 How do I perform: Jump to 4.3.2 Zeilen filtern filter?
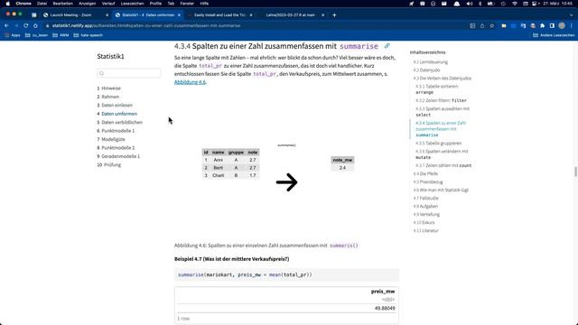pyautogui.click(x=441, y=100)
